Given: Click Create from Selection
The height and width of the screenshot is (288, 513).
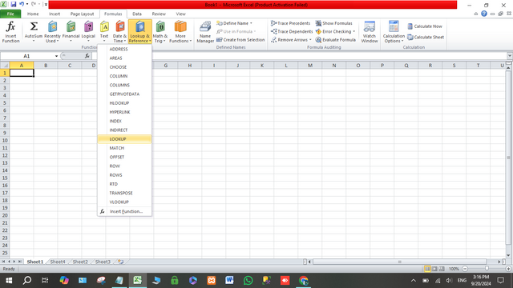Looking at the screenshot, I should 240,40.
